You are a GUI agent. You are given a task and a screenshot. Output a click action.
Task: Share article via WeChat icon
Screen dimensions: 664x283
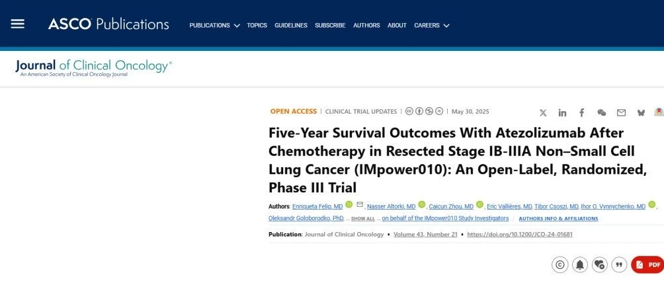click(x=601, y=112)
